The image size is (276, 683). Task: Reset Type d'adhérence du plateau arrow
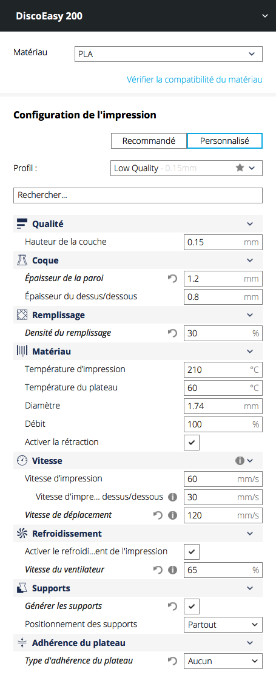pyautogui.click(x=172, y=661)
